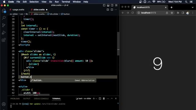Screen dimensions: 196x110
Task: Click the editor vertical scrollbar
Action: coord(118,44)
